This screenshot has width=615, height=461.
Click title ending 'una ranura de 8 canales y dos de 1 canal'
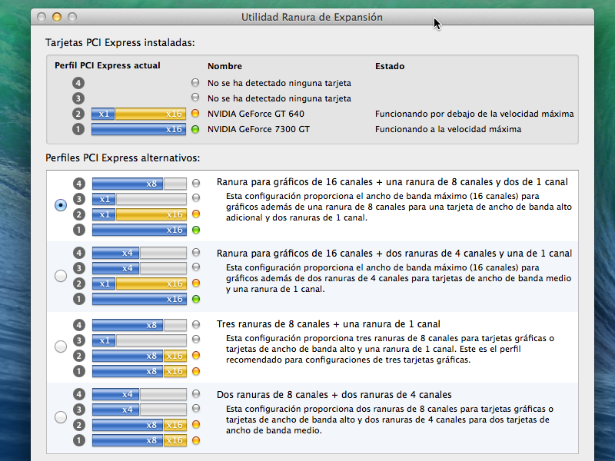click(392, 182)
